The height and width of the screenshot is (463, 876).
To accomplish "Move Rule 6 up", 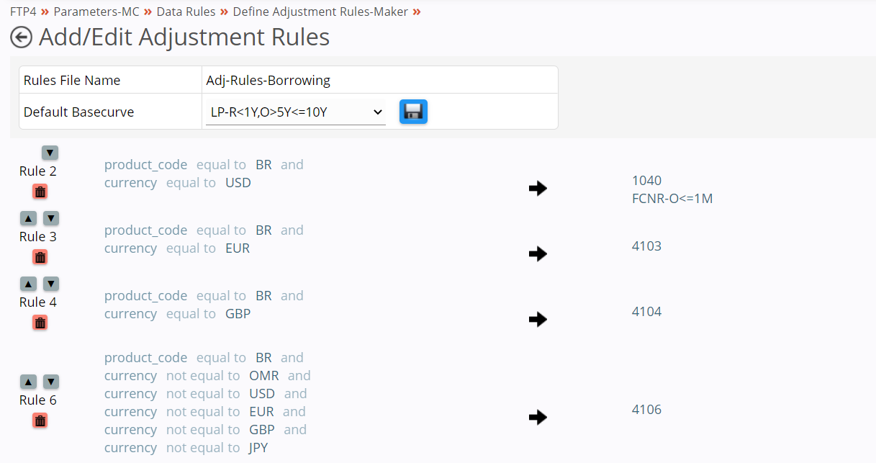I will (28, 382).
